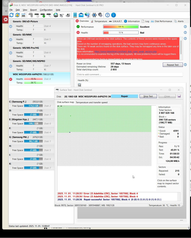Screen dimensions: 191x238
Task: Switch to the Information tab
Action: [x=132, y=21]
